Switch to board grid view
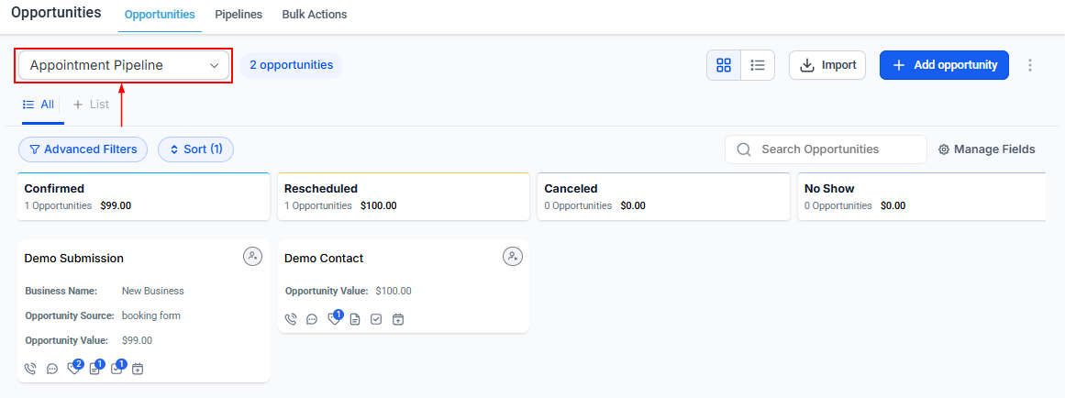 coord(724,65)
